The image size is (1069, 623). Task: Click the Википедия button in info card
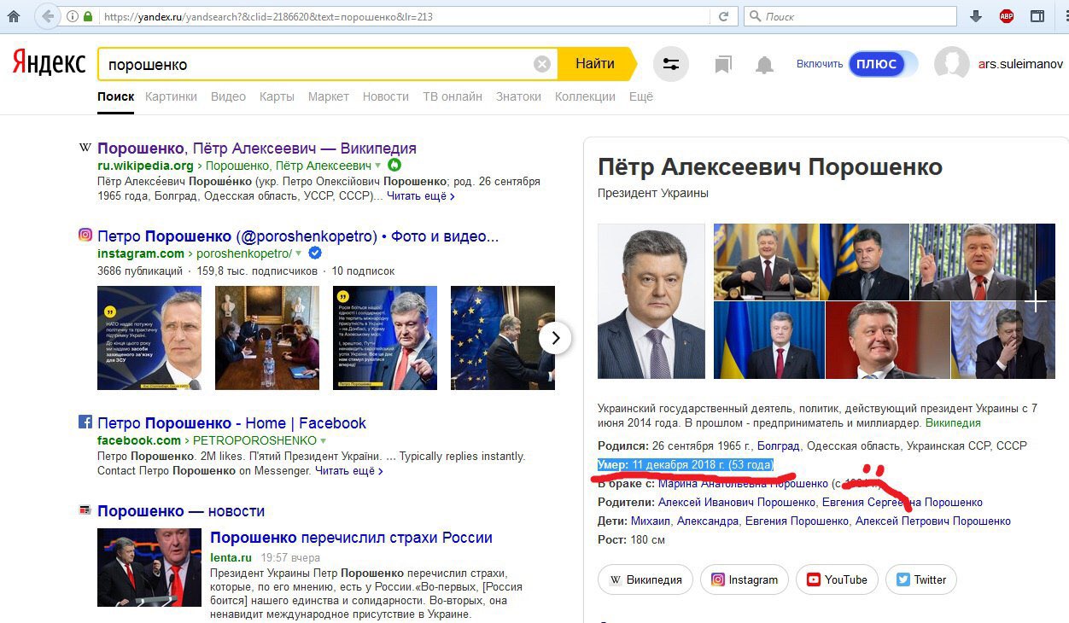(645, 579)
